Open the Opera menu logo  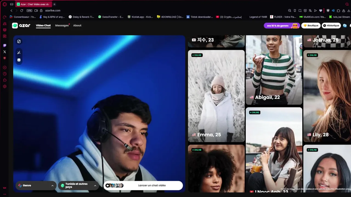click(5, 4)
